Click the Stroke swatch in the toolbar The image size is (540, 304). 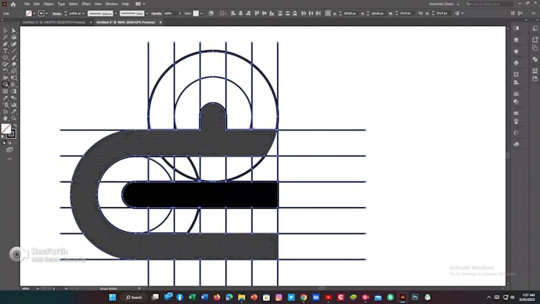click(11, 133)
